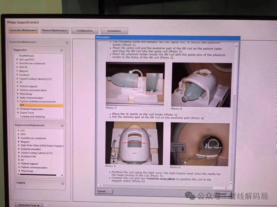Click the Photo 3 bottle image
The height and width of the screenshot is (207, 277).
coord(135,84)
